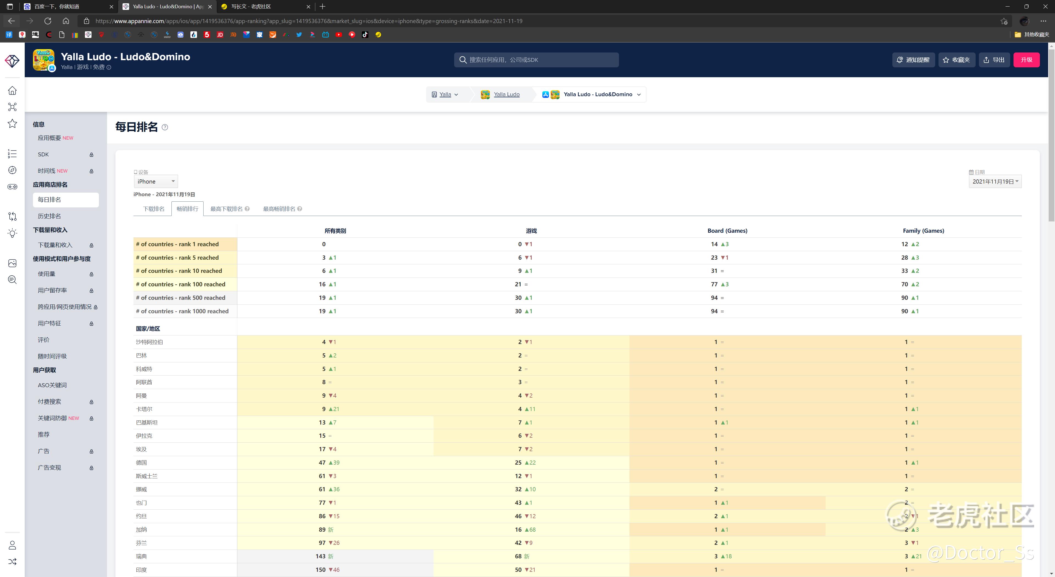The width and height of the screenshot is (1055, 577).
Task: Click browser refresh button
Action: click(x=48, y=21)
